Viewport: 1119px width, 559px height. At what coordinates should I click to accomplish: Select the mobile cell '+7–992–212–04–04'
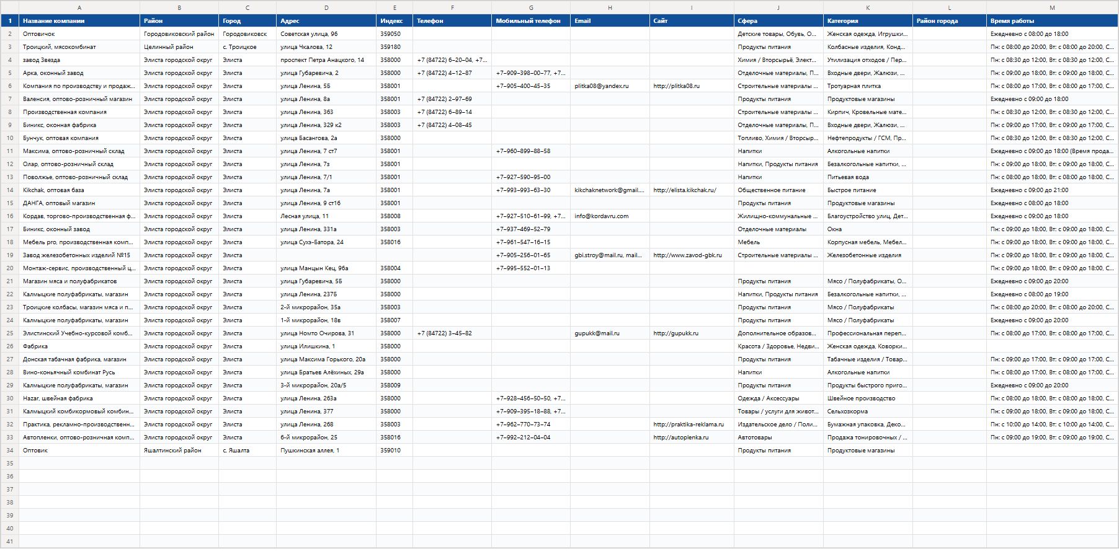[531, 438]
